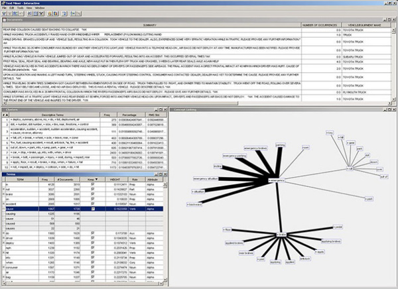Toggle the Keep checkbox for term driver
This screenshot has width=398, height=289.
click(93, 238)
